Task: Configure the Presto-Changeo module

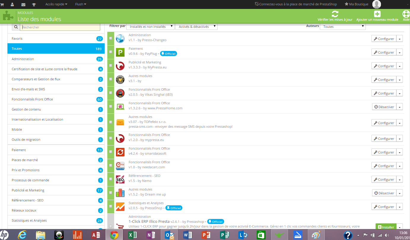Action: 384,39
